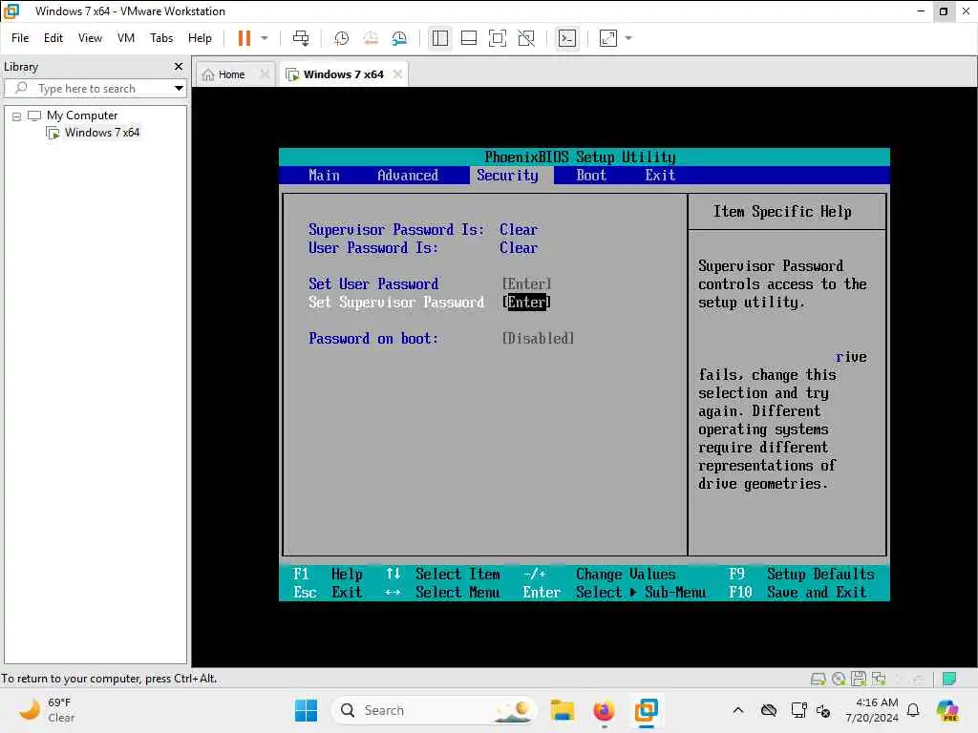Select the BIOS Exit menu
The image size is (978, 733).
660,176
